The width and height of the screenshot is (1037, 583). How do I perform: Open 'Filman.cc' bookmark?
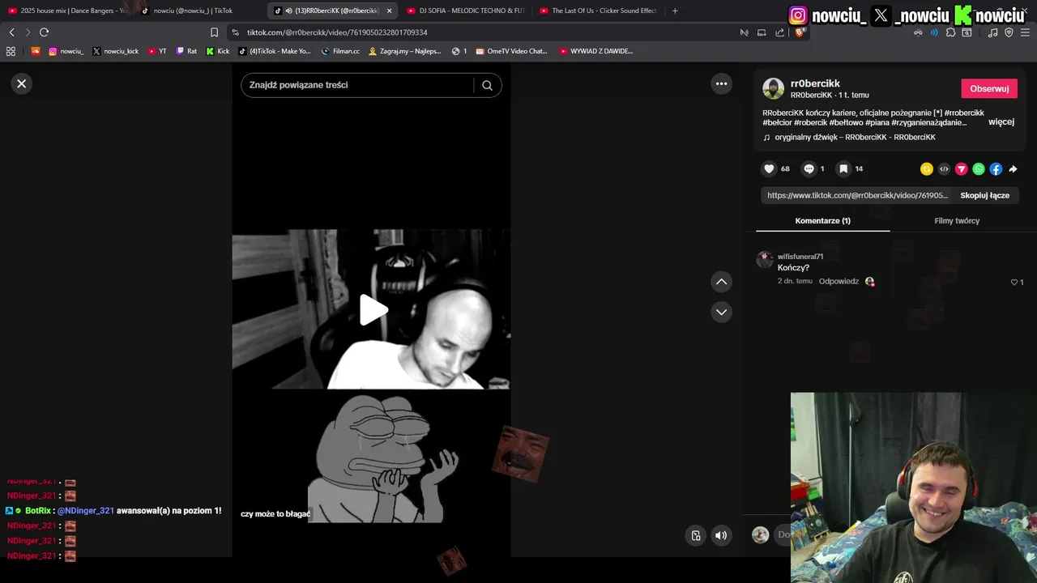340,51
